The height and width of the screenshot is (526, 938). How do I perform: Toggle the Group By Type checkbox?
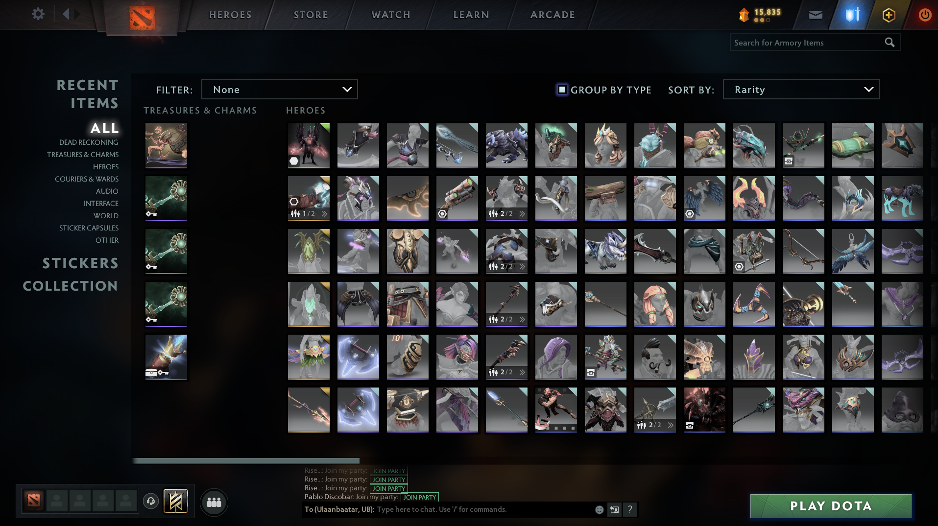[562, 90]
